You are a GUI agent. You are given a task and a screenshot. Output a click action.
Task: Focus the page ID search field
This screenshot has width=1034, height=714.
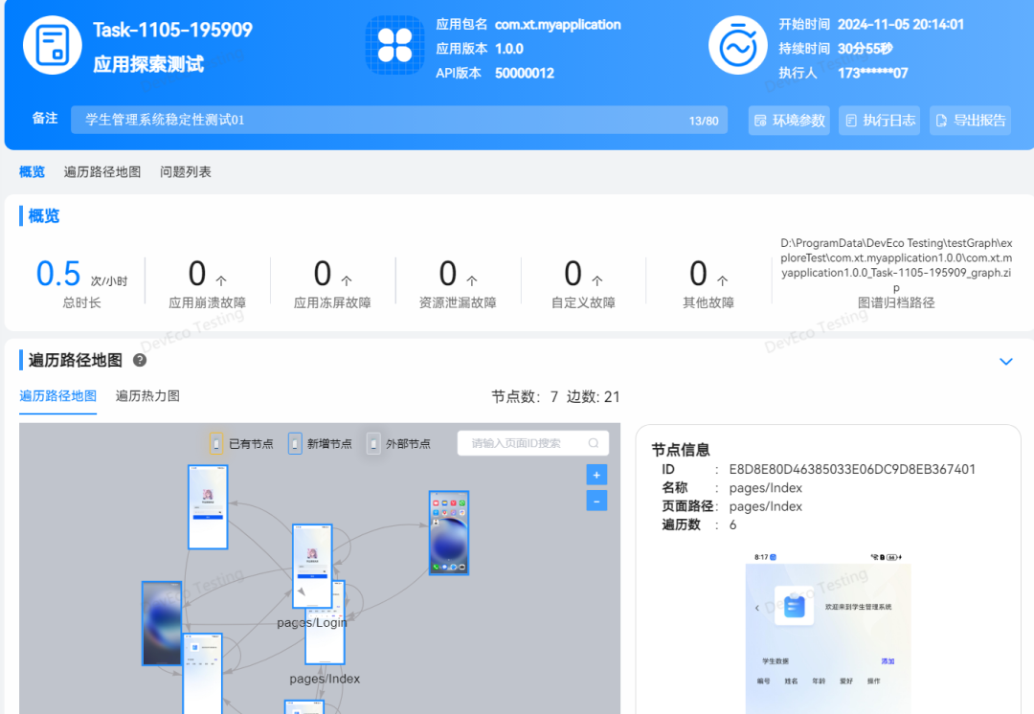click(533, 443)
